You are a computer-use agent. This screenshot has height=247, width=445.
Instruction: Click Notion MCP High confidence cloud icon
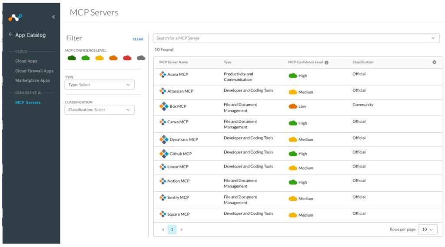point(292,182)
